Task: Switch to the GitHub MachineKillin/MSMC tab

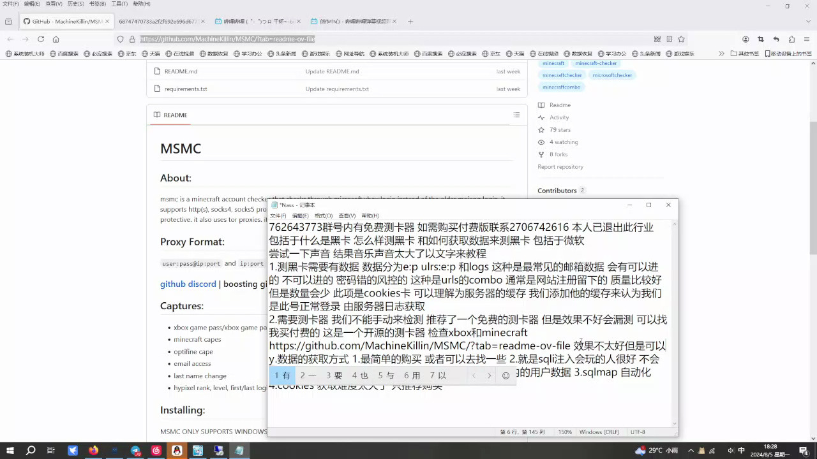Action: 67,21
